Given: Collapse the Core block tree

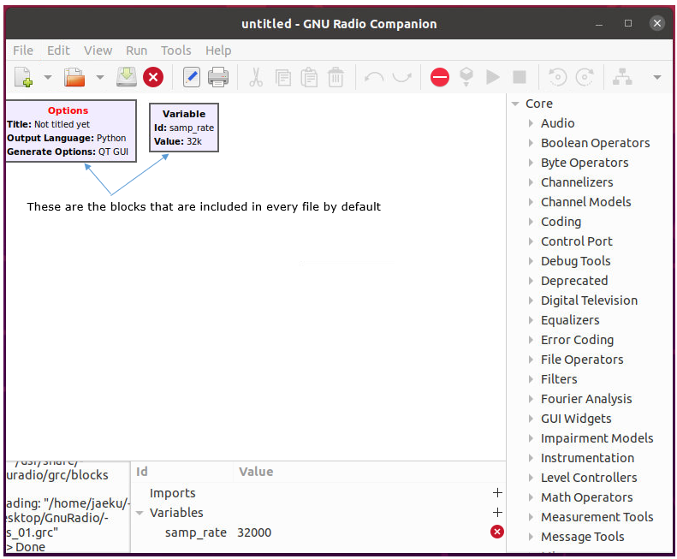Looking at the screenshot, I should tap(515, 104).
